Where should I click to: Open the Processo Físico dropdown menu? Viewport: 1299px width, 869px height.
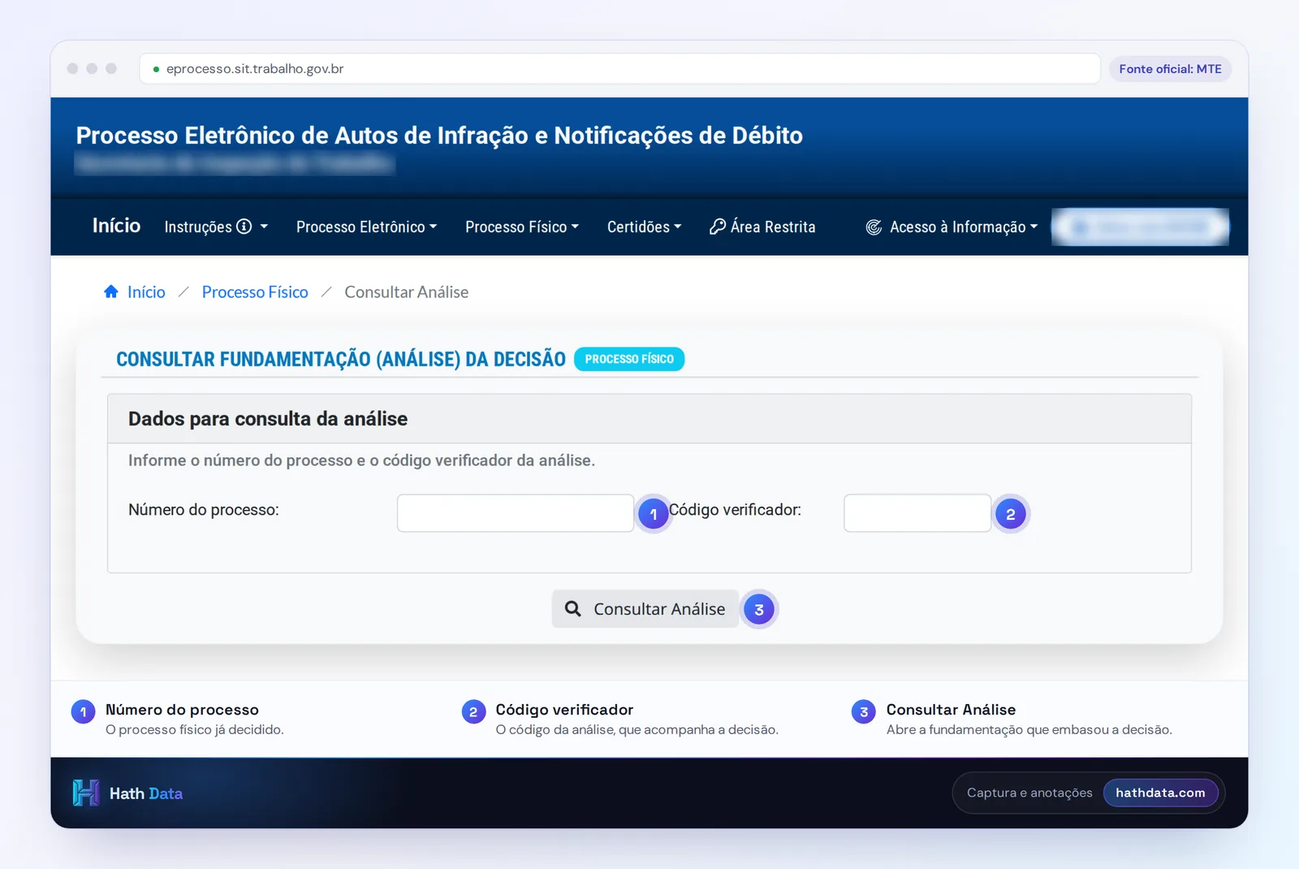[x=522, y=227]
